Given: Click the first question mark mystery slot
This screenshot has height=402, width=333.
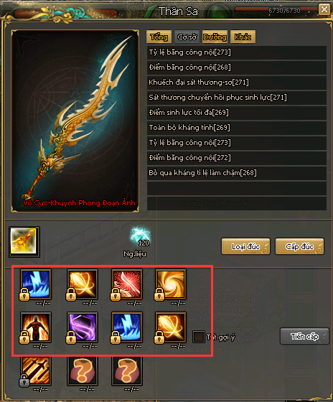Looking at the screenshot, I should click(83, 370).
